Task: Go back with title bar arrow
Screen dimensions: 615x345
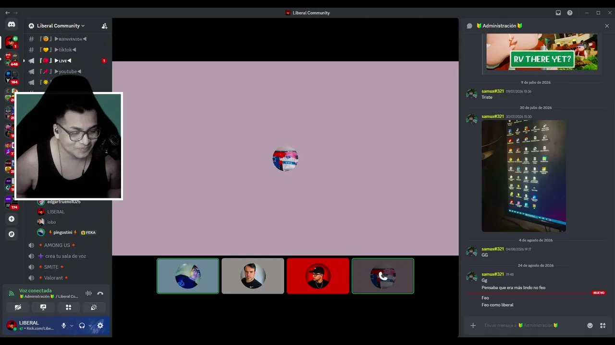Action: point(7,13)
